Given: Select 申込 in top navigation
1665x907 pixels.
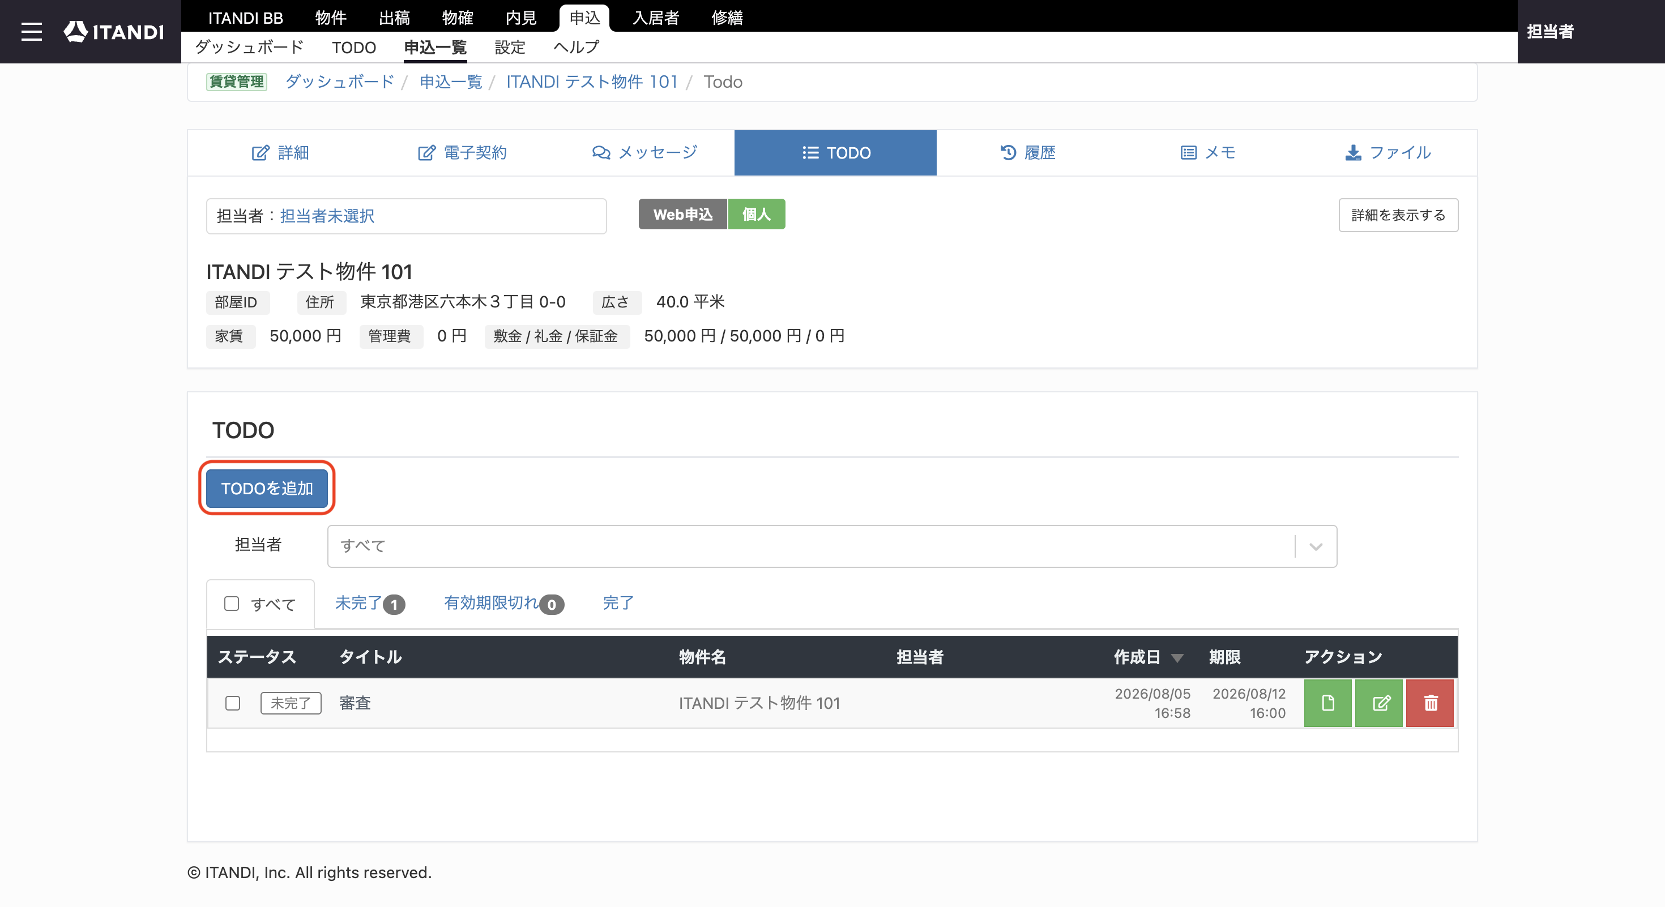Looking at the screenshot, I should [x=584, y=18].
